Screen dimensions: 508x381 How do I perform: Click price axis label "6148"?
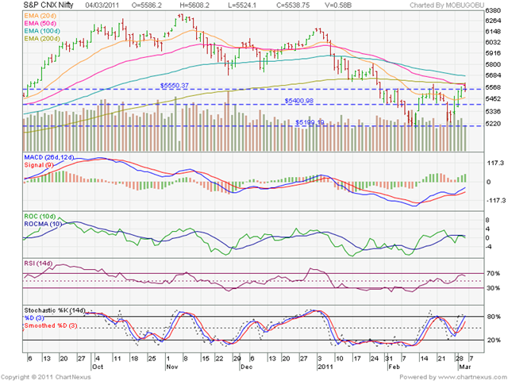click(494, 32)
